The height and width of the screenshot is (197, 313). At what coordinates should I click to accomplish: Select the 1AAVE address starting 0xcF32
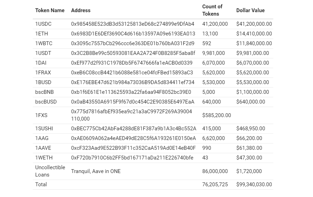coord(133,148)
